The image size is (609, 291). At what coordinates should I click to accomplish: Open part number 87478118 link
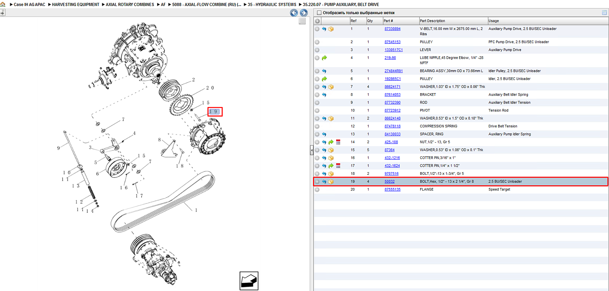pyautogui.click(x=392, y=126)
